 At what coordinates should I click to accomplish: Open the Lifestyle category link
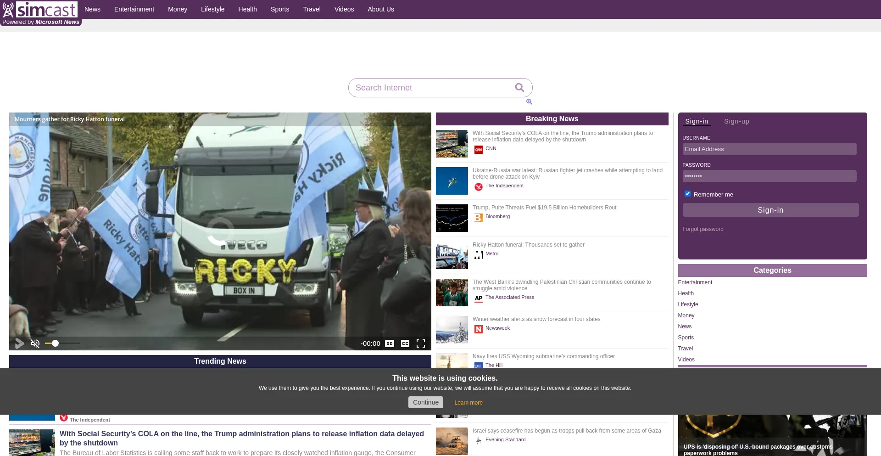click(x=688, y=304)
